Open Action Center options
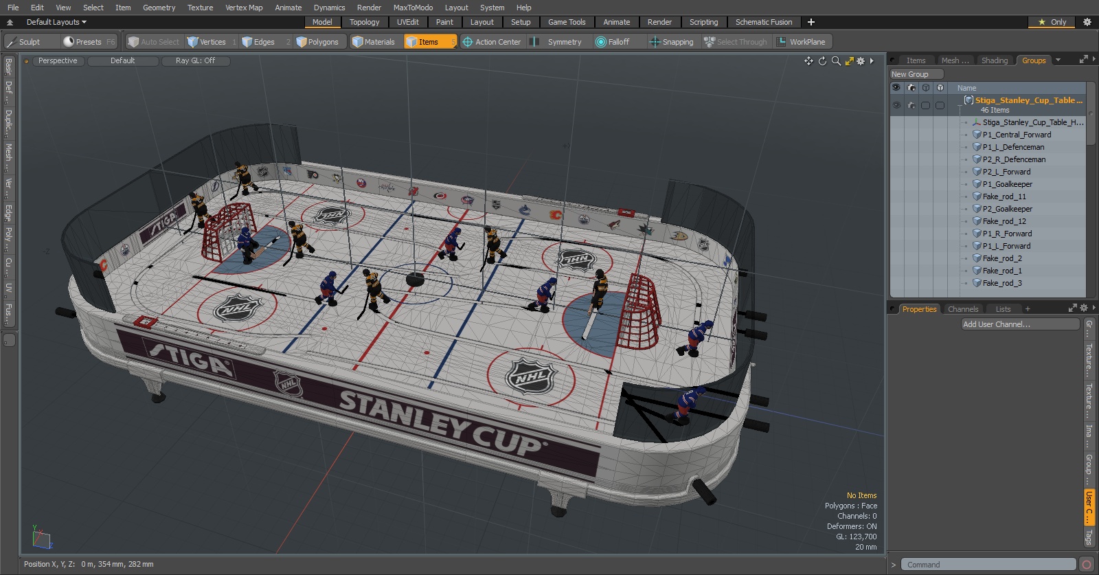The width and height of the screenshot is (1099, 575). click(x=492, y=42)
